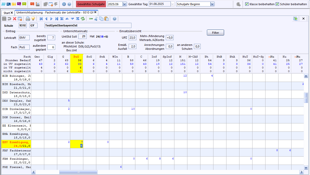Expand the school year 2025/26 dropdown
This screenshot has height=175, width=310.
coord(125,4)
